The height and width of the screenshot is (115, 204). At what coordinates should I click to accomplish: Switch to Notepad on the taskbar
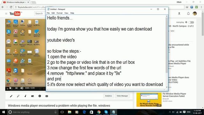[113, 112]
